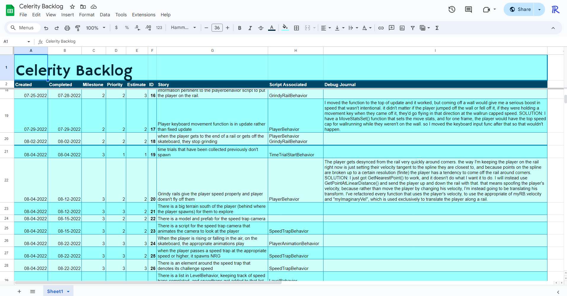Increase font size with plus button
The height and width of the screenshot is (296, 567).
(228, 28)
